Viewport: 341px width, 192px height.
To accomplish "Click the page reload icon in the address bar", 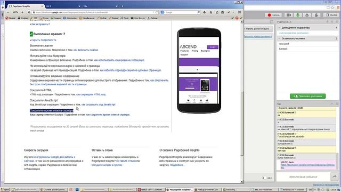I will coord(156,12).
